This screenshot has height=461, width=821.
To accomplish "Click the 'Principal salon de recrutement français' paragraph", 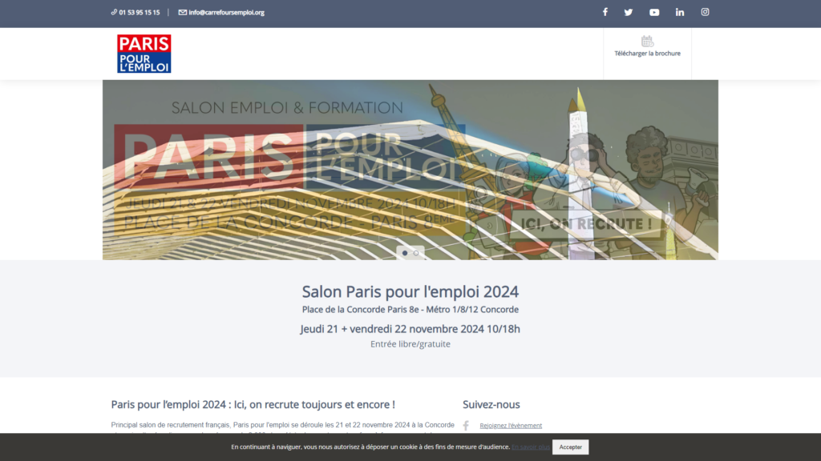I will [283, 427].
